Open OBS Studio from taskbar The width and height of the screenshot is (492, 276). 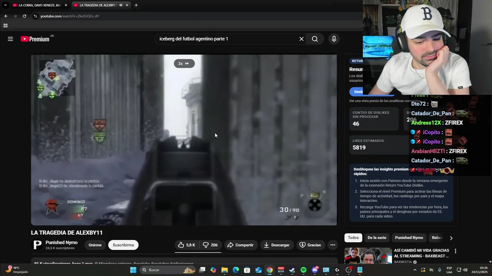tap(349, 270)
